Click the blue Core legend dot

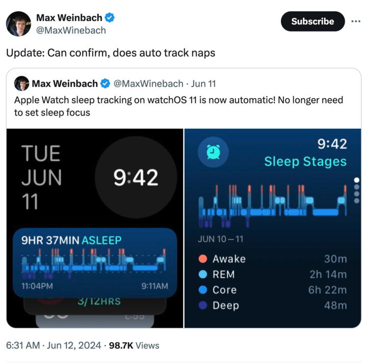[x=203, y=290]
